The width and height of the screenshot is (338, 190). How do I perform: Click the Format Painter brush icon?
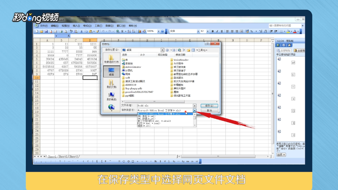pos(97,31)
